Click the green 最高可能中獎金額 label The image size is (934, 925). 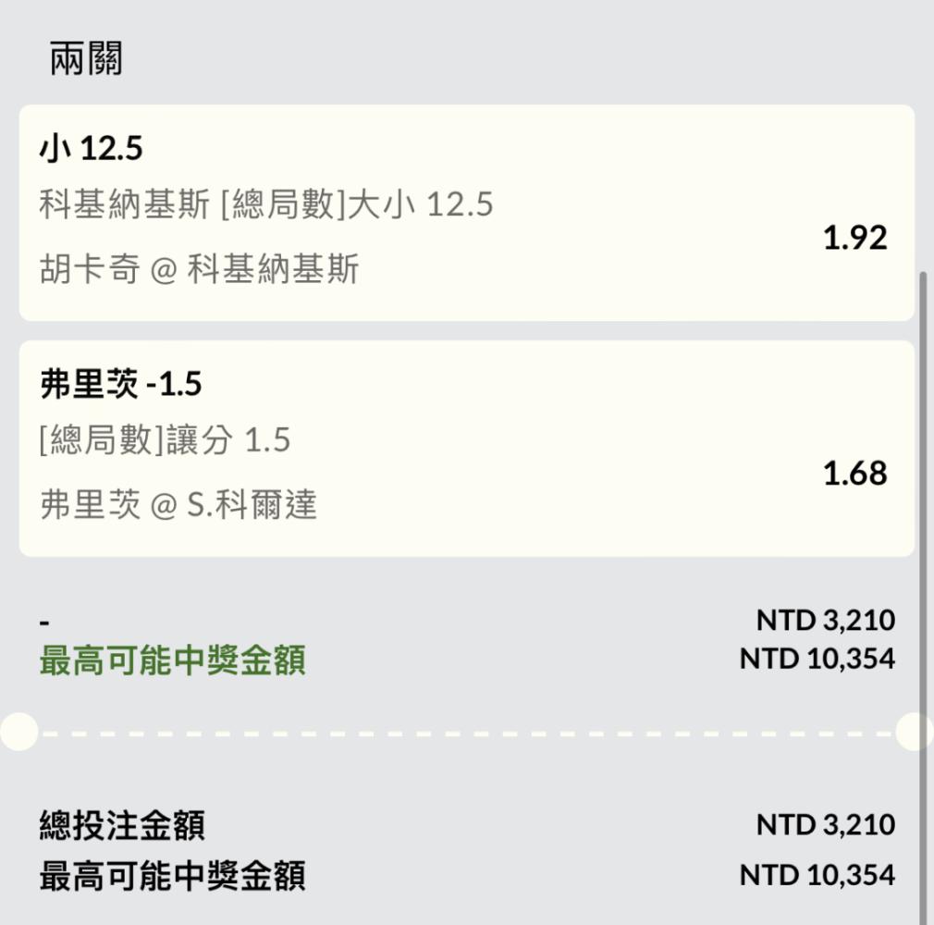pyautogui.click(x=172, y=660)
